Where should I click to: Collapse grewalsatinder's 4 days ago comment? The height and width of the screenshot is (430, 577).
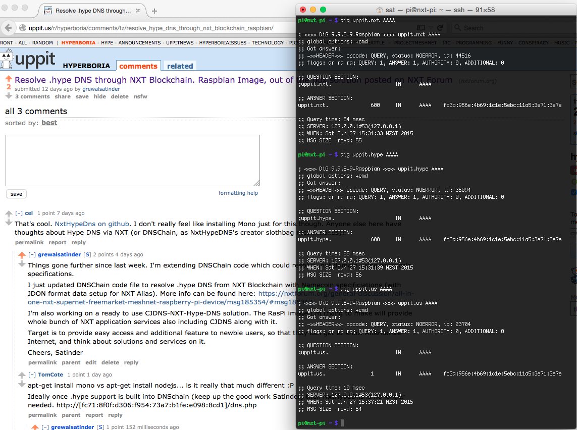click(32, 254)
